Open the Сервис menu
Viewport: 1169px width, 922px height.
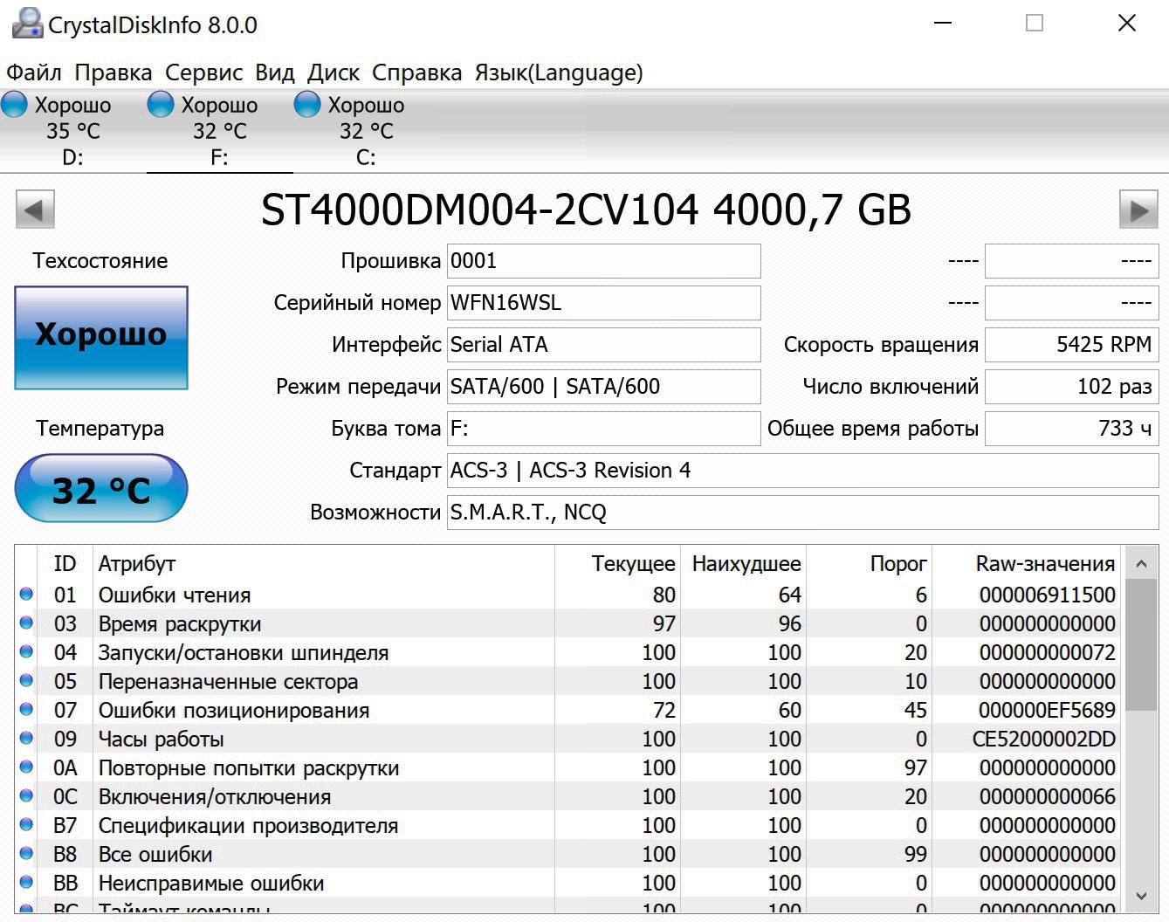point(204,72)
